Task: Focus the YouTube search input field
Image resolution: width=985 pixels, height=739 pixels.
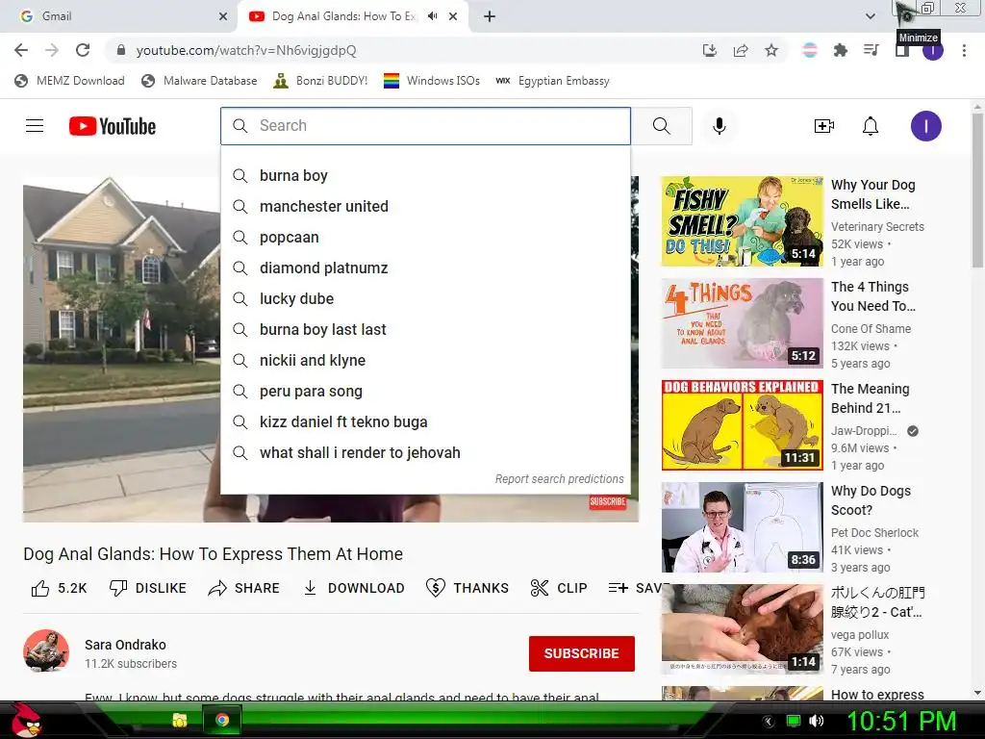Action: pos(425,126)
